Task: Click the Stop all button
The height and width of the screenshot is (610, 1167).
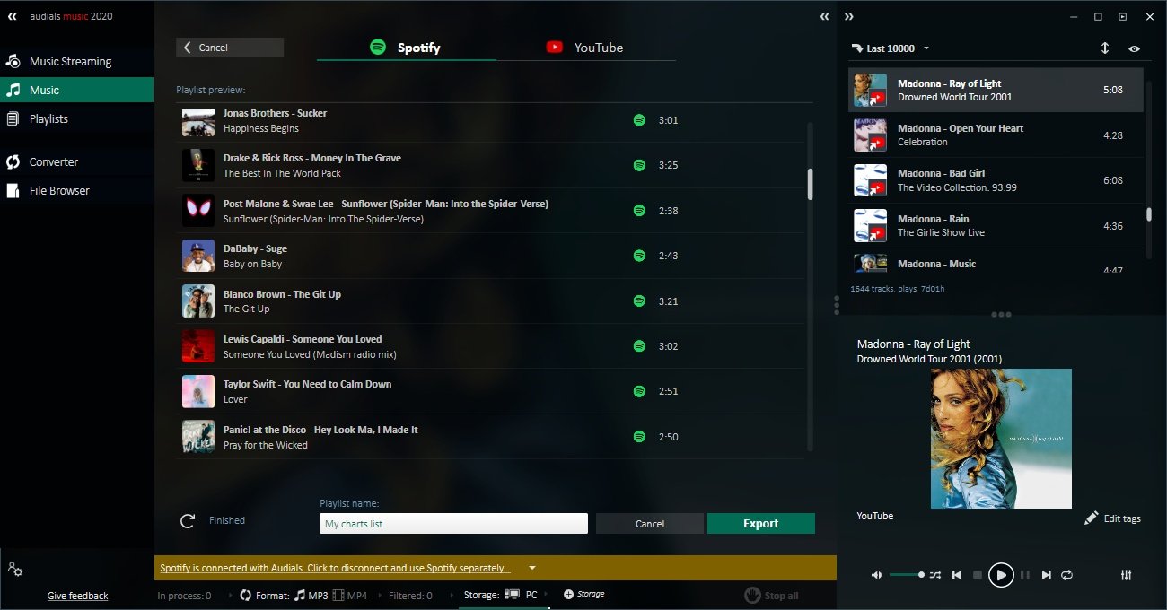Action: (771, 596)
